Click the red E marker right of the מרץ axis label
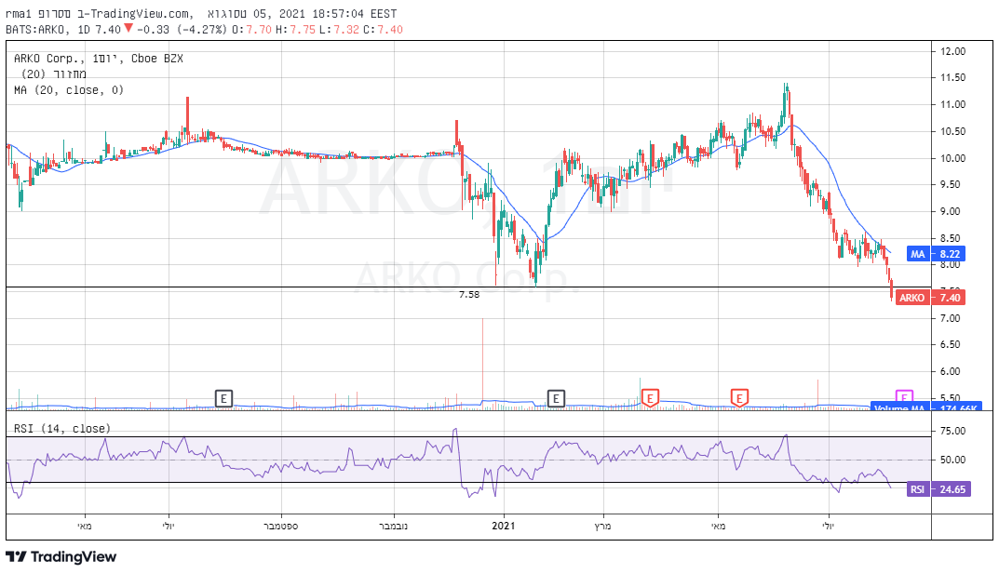Screen dimensions: 999x574 click(x=650, y=399)
